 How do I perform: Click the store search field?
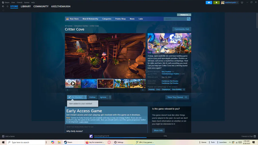(175, 19)
